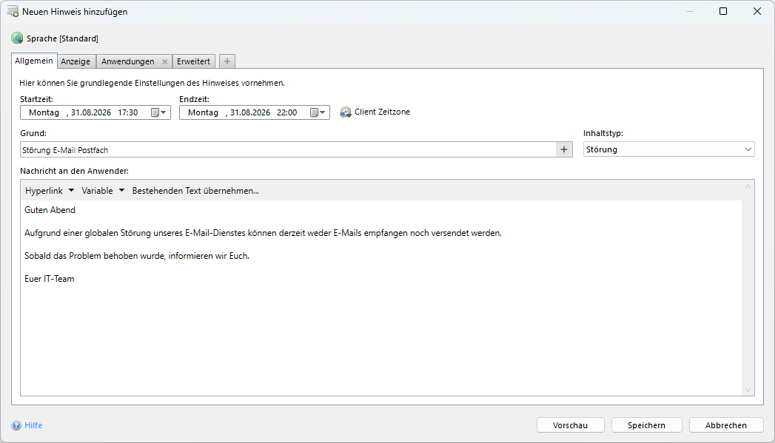Open the Variable dropdown arrow

tap(121, 190)
